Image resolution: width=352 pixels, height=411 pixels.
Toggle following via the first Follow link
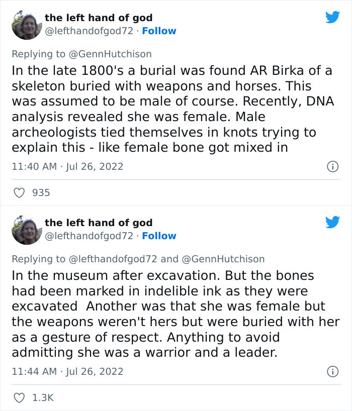click(159, 31)
